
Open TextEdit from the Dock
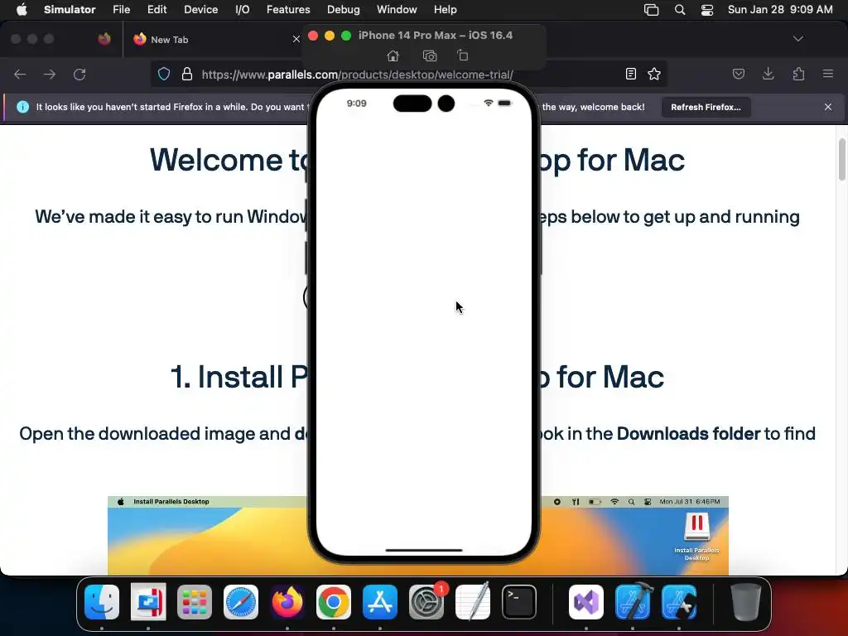tap(473, 602)
